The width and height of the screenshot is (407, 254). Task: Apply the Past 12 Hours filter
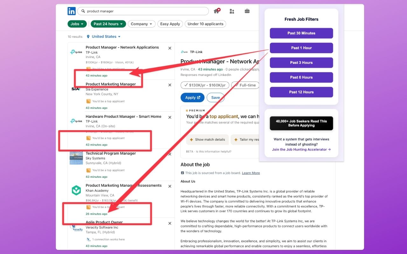[x=301, y=92]
